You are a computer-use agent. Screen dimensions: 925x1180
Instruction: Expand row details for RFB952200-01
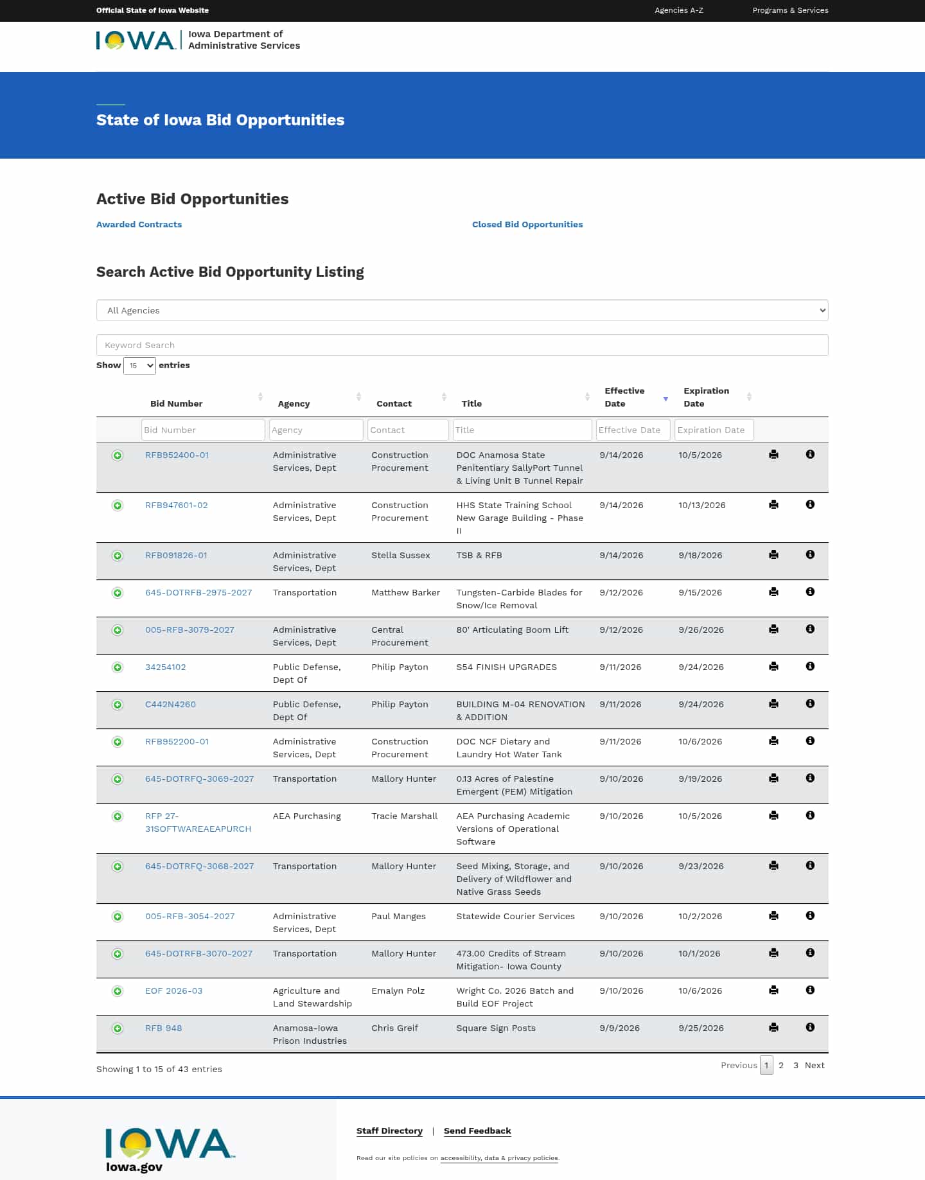tap(118, 742)
